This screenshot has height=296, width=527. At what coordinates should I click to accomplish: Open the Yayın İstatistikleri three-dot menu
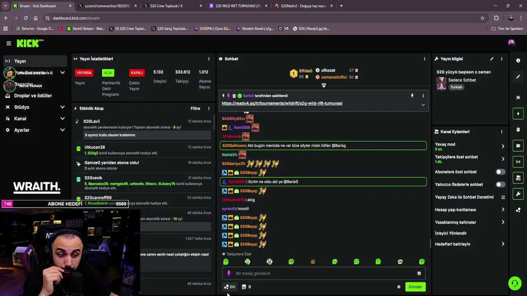[x=209, y=59]
